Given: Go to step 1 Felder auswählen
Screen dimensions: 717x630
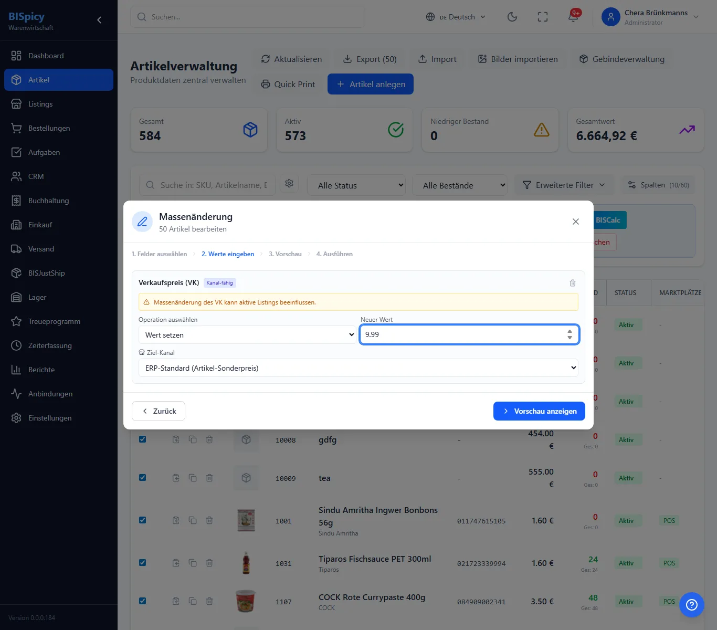Looking at the screenshot, I should pyautogui.click(x=160, y=254).
